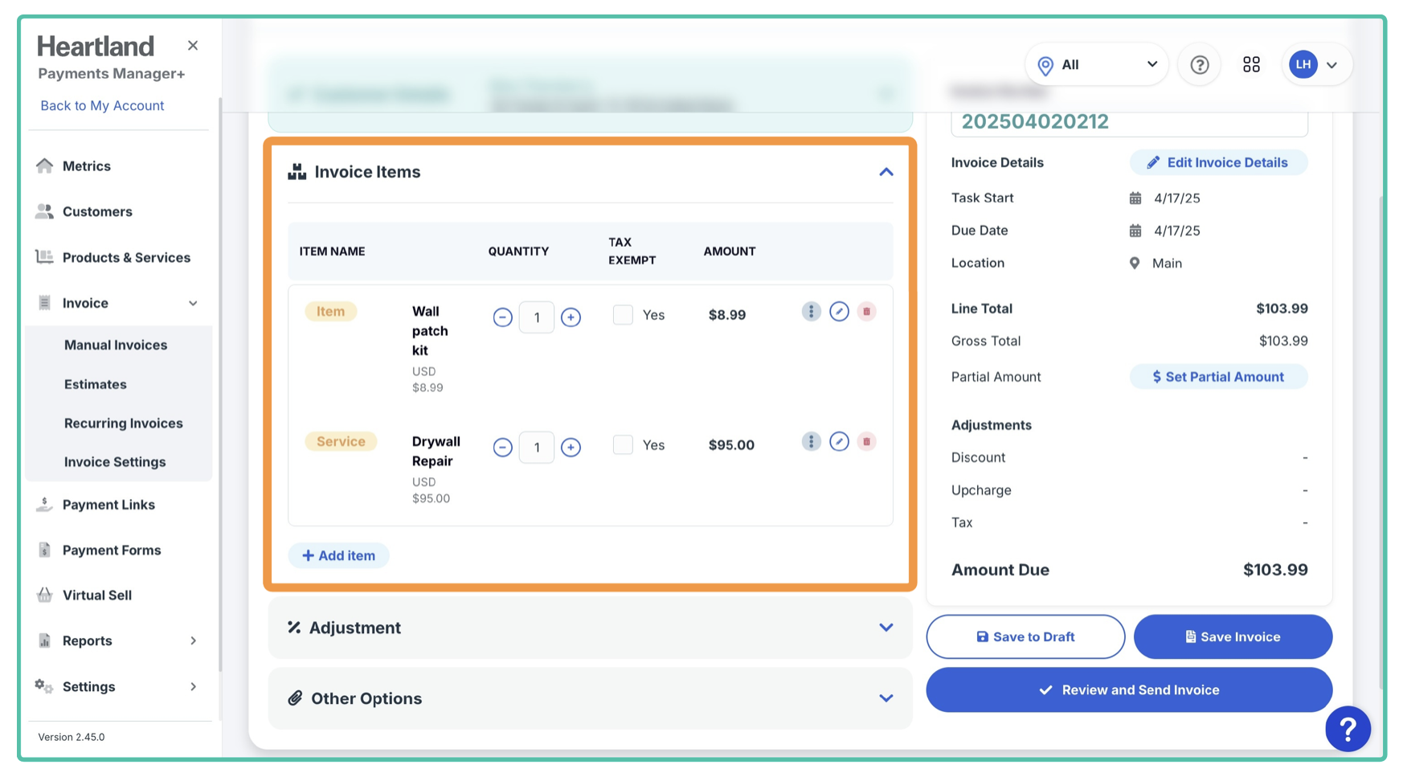Expand the Other Options section

886,698
